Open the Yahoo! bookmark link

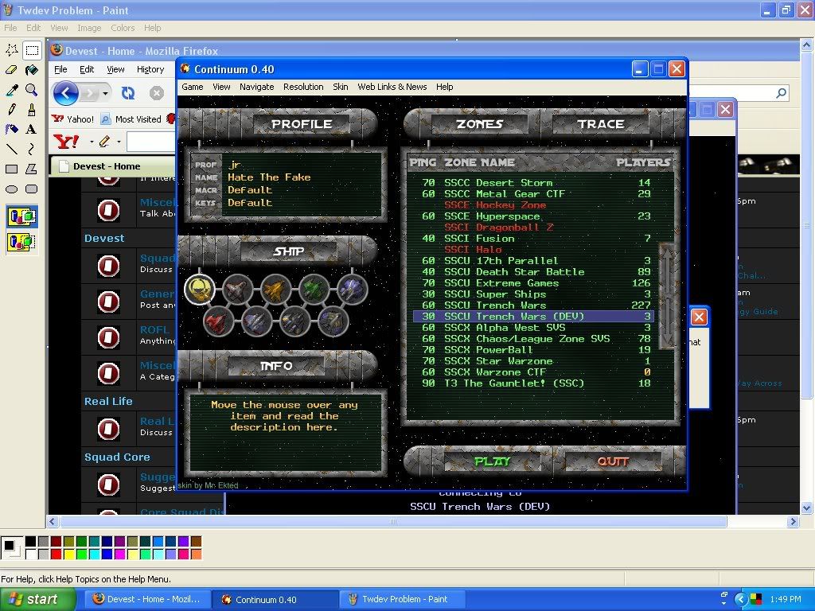[x=73, y=119]
